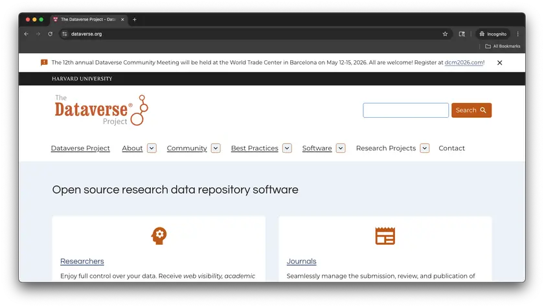Dismiss the community meeting announcement banner

(x=499, y=63)
